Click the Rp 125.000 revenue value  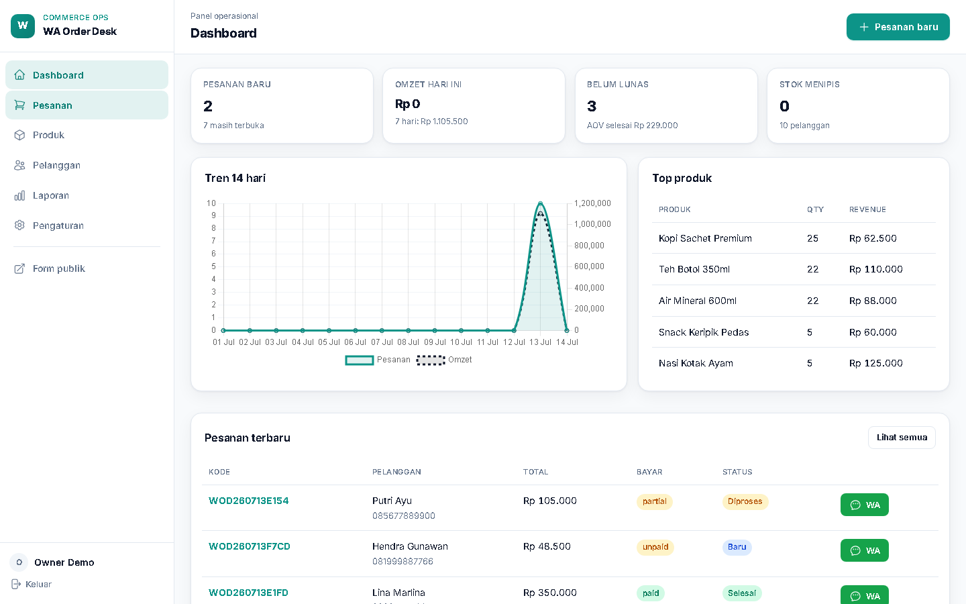[x=876, y=363]
